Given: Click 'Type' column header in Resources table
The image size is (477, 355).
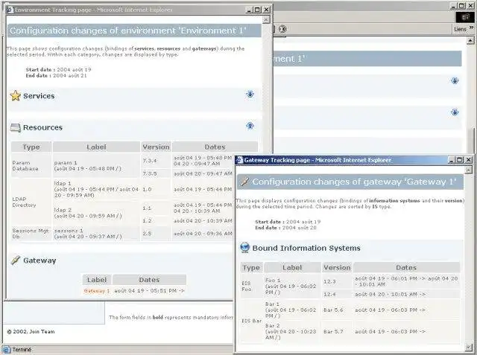Looking at the screenshot, I should pyautogui.click(x=31, y=147).
